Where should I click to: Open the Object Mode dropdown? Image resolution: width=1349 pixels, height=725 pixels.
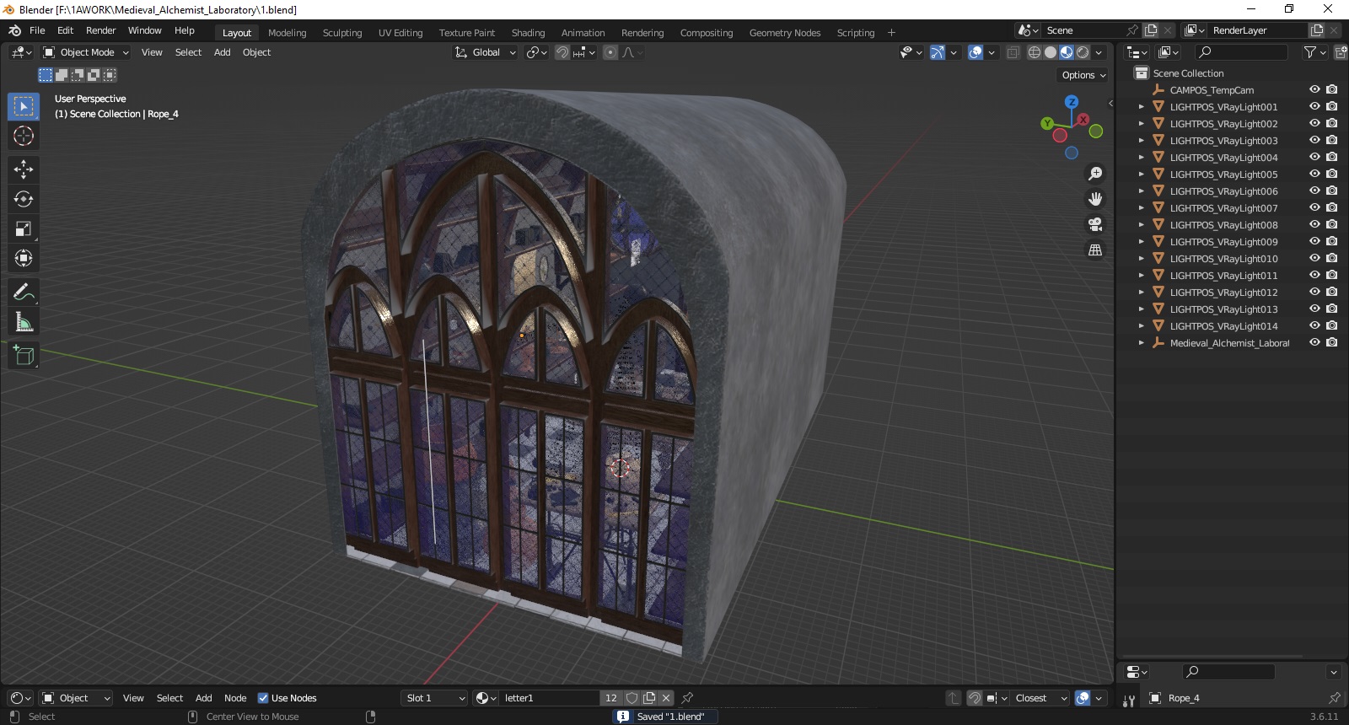(85, 52)
